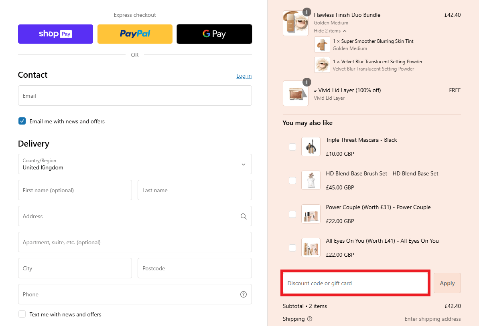Open the Log in link
The image size is (479, 326).
click(244, 76)
